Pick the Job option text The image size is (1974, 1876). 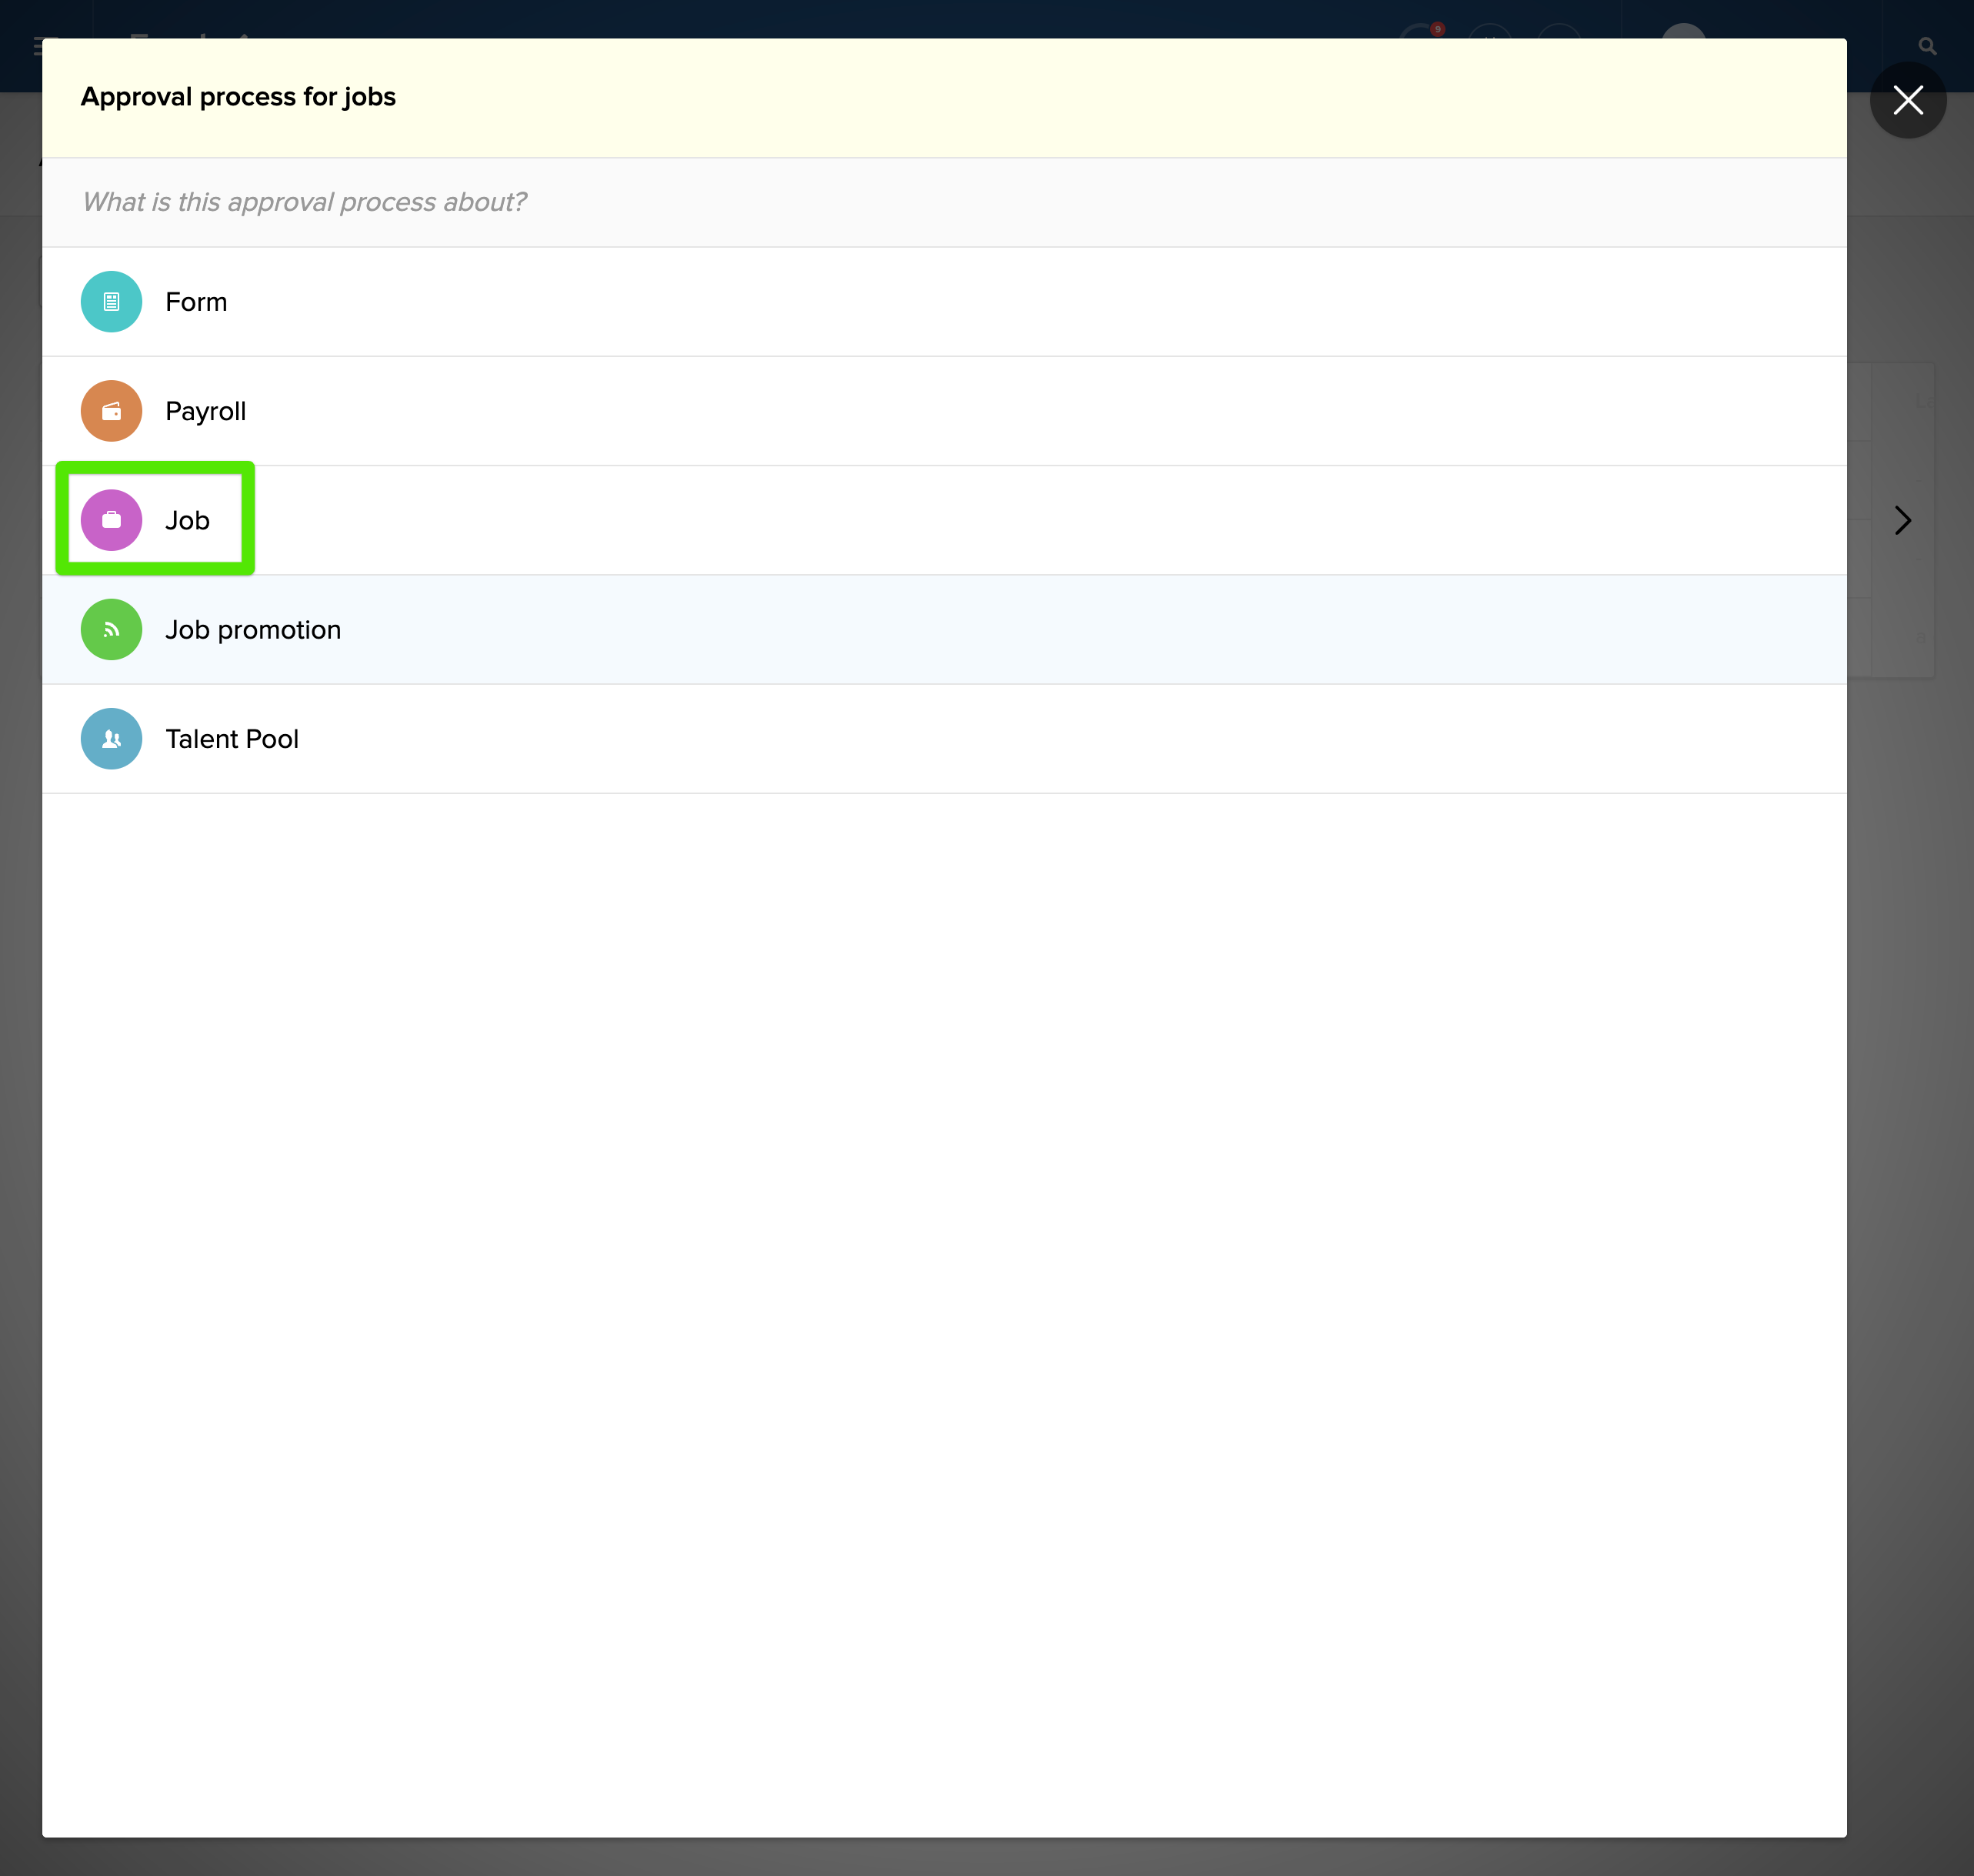[x=187, y=520]
